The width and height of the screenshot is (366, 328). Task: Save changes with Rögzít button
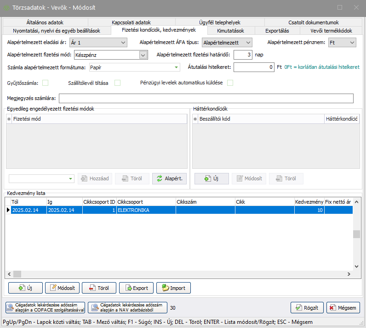[307, 307]
